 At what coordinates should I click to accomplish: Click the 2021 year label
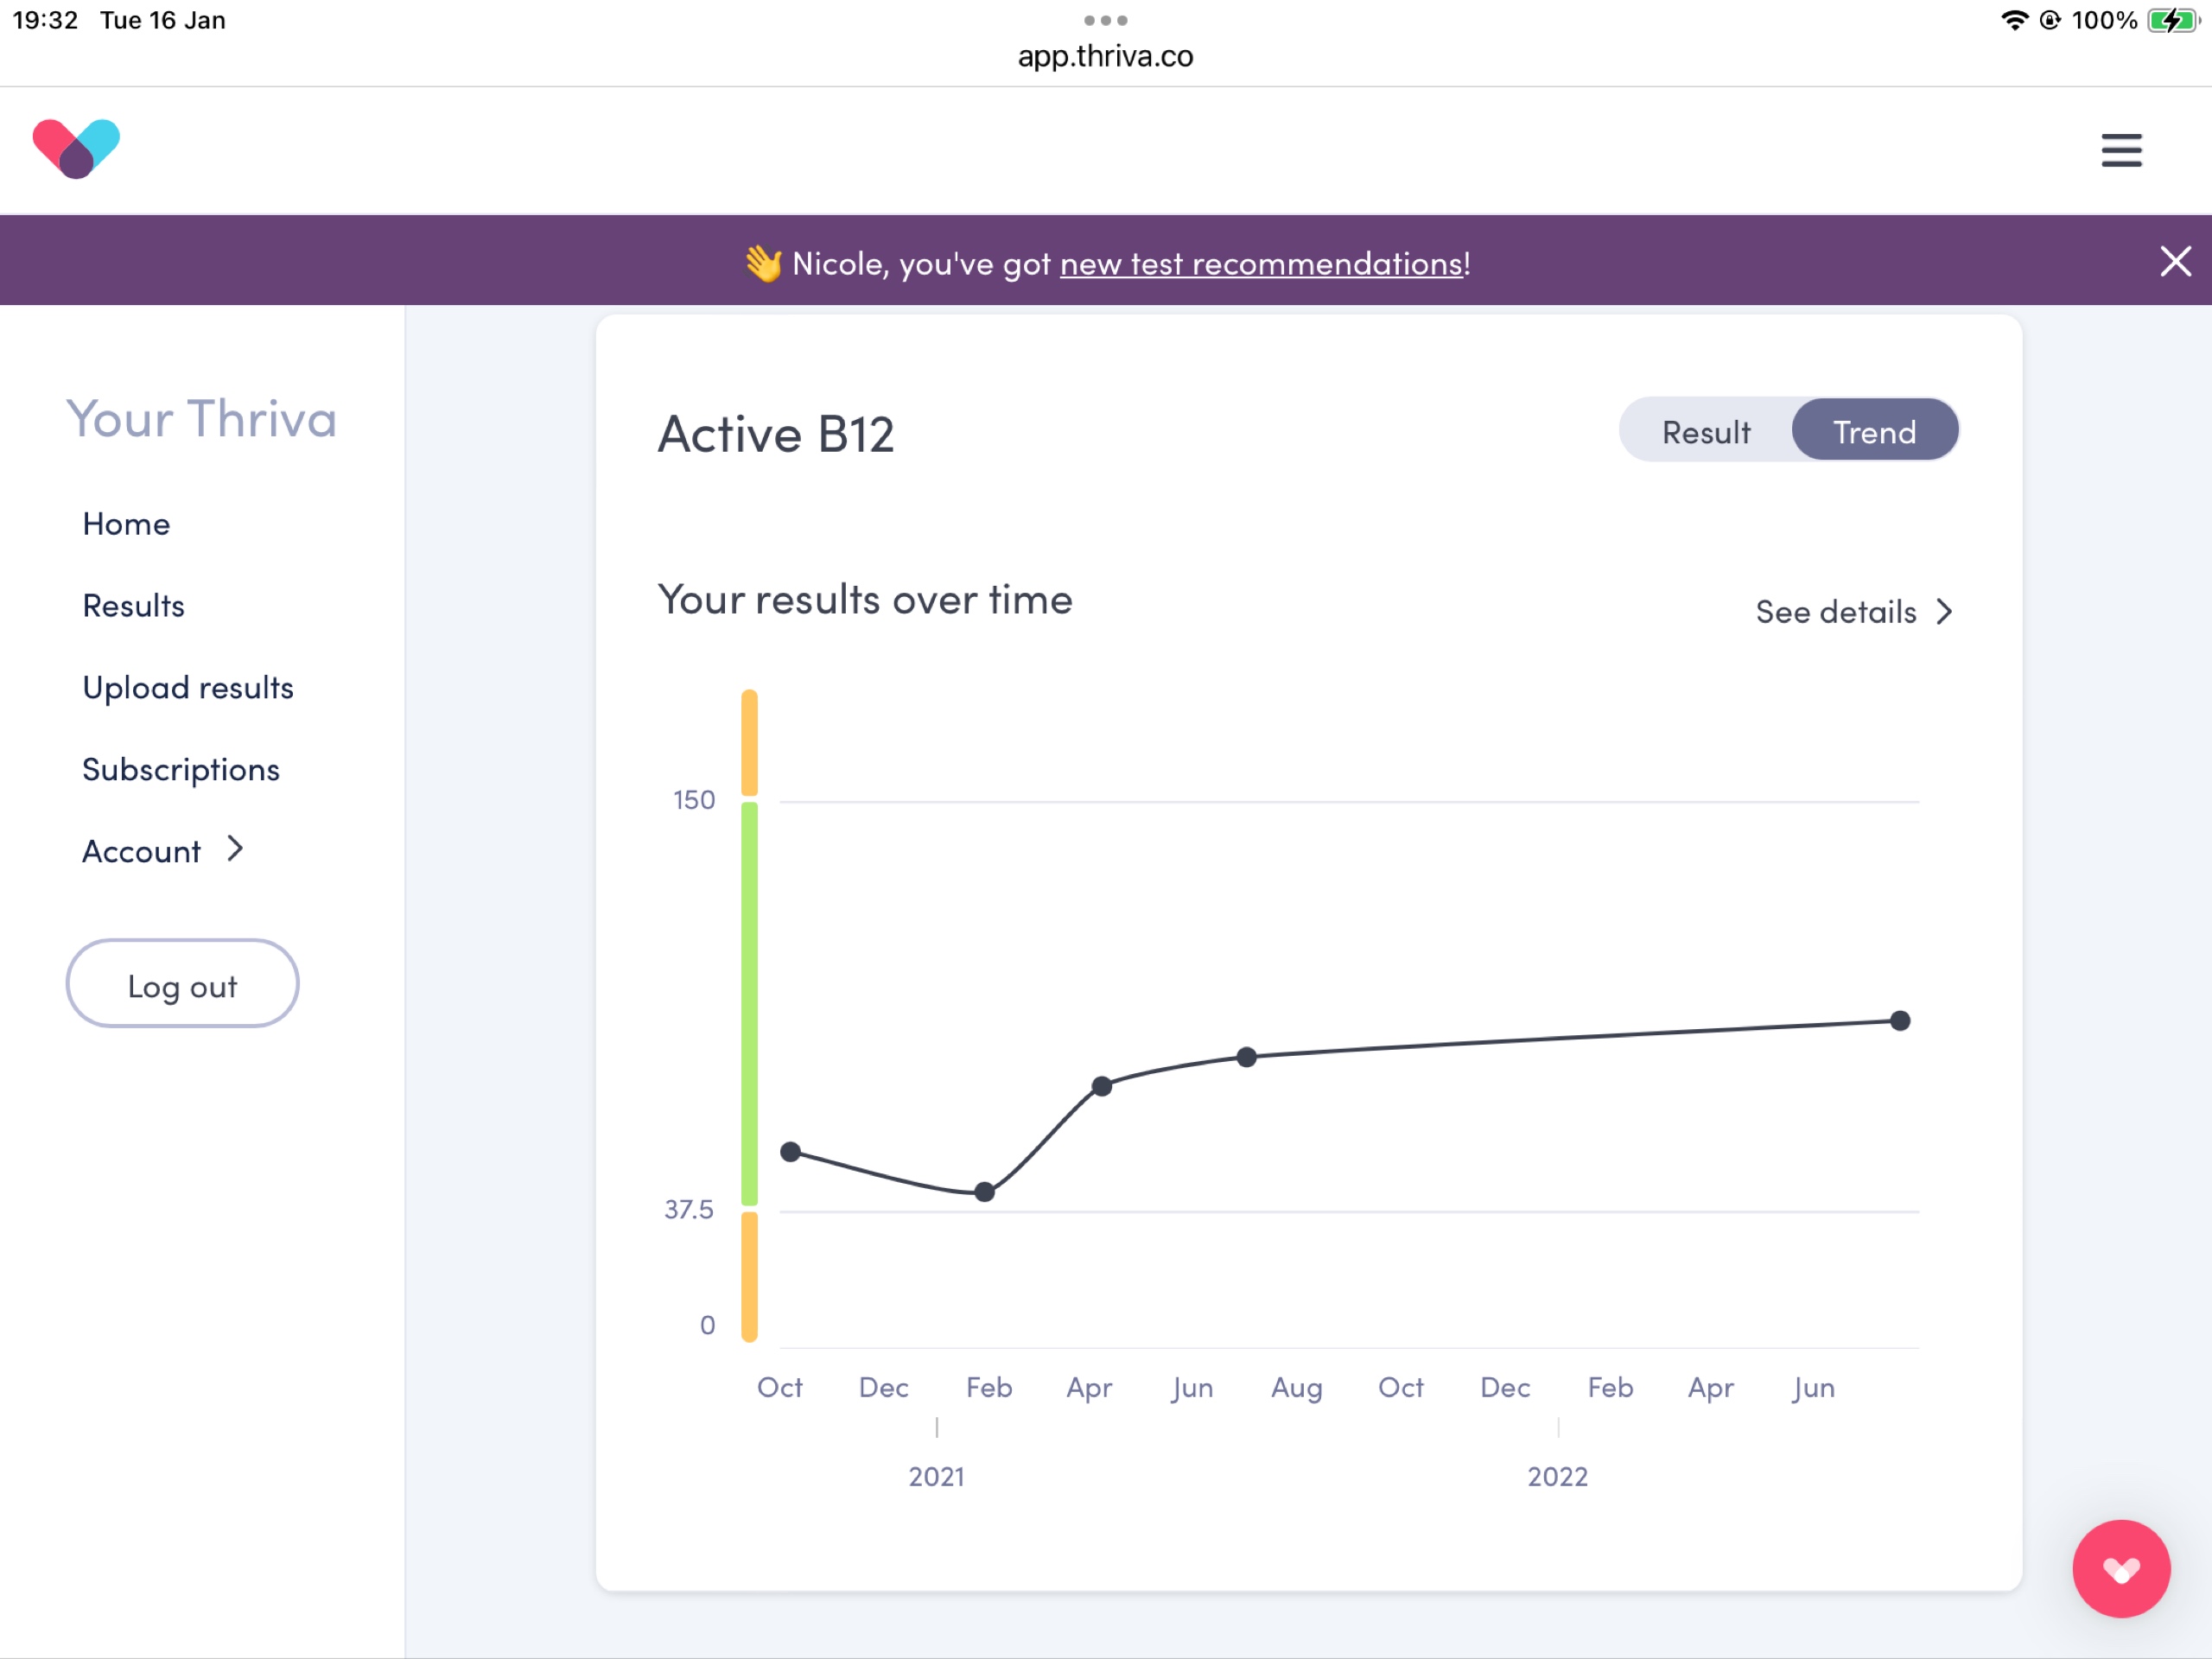[x=936, y=1477]
